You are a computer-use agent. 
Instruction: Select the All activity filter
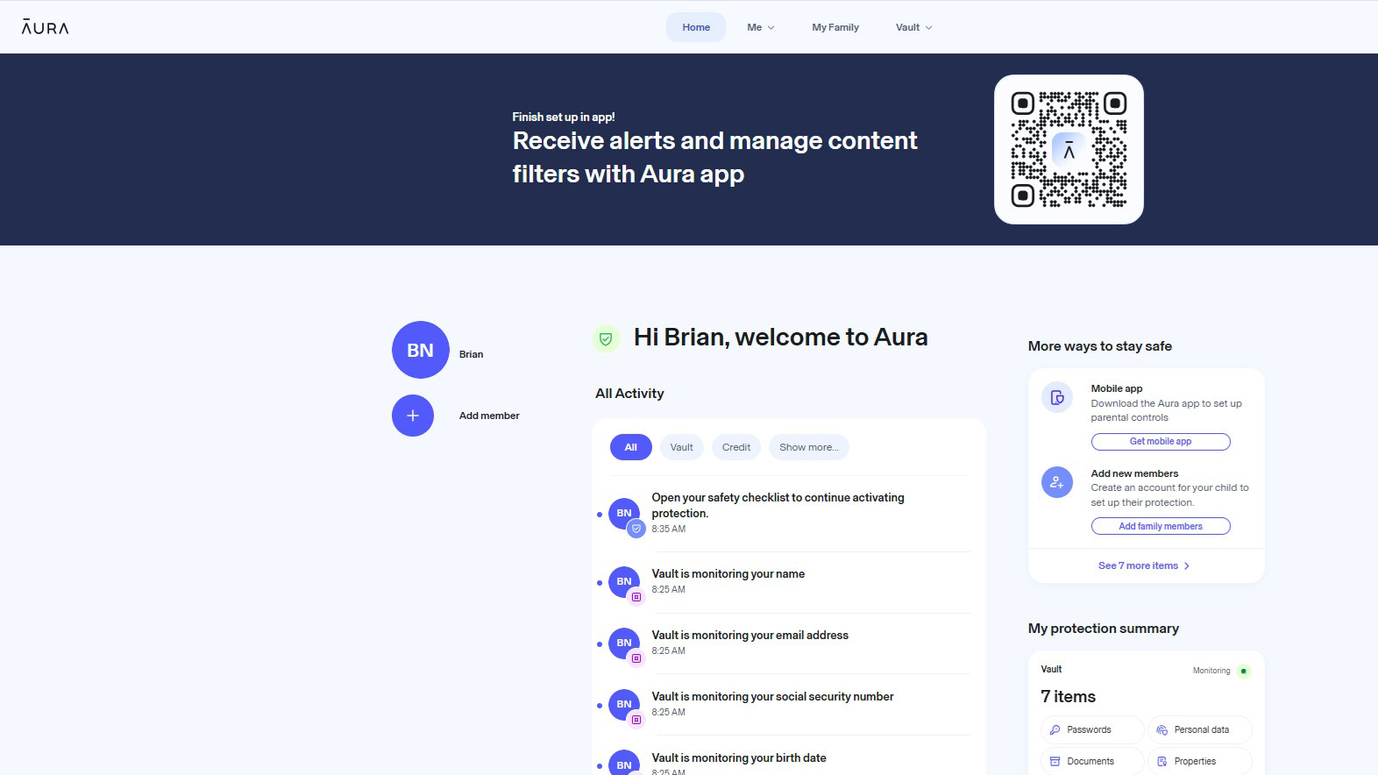point(631,447)
